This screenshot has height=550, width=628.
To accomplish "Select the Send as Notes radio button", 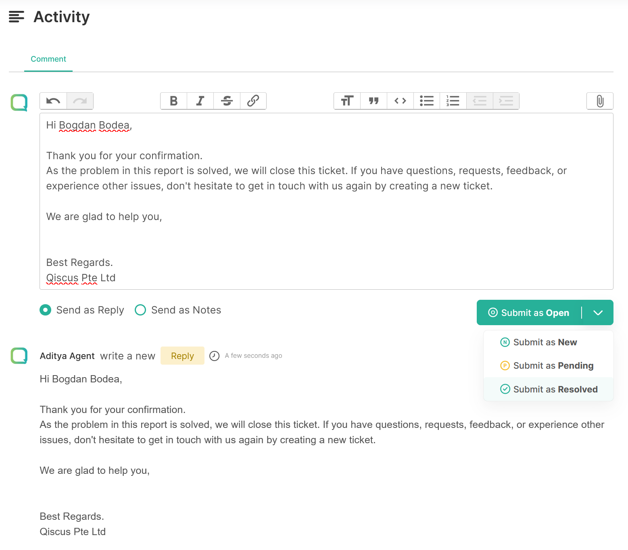I will 140,310.
